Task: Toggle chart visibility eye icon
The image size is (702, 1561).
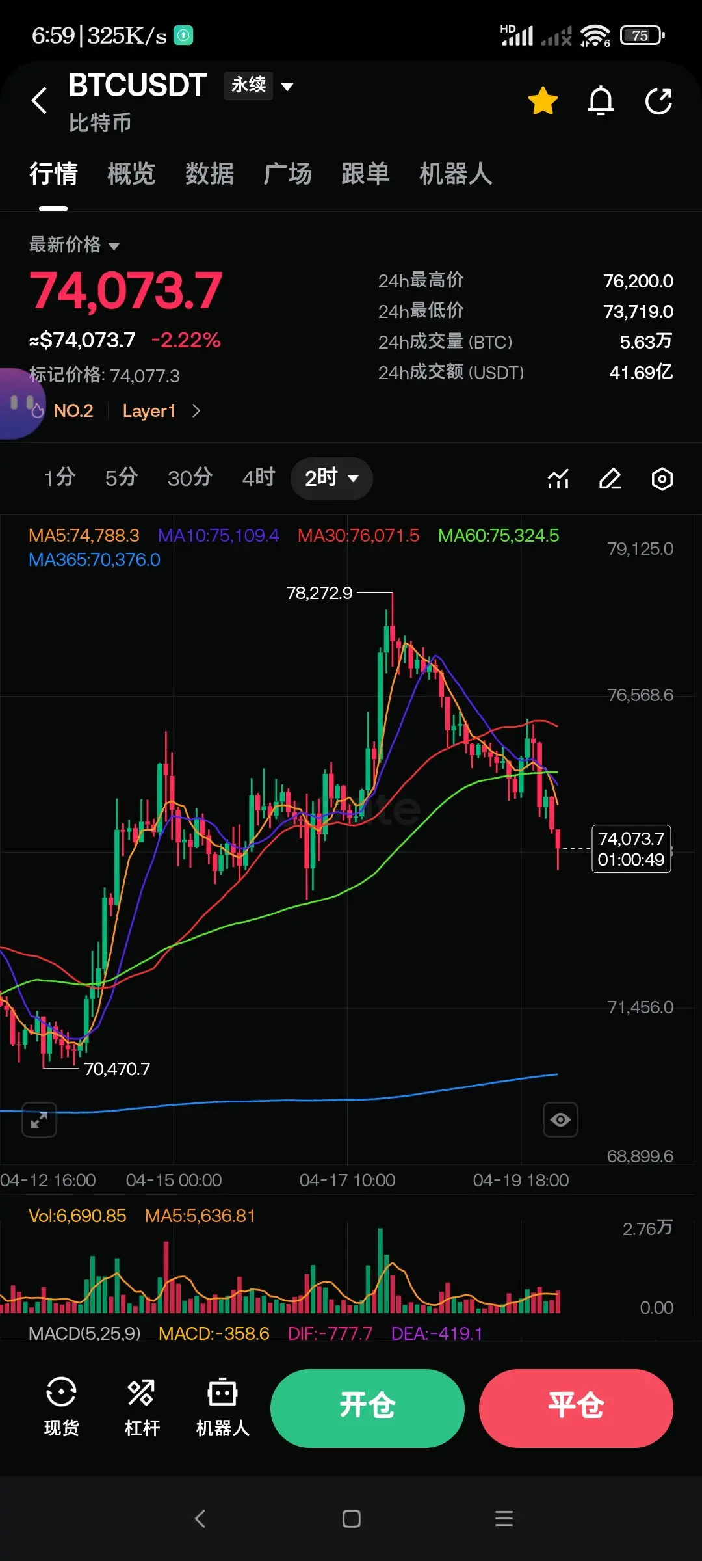Action: pyautogui.click(x=560, y=1119)
